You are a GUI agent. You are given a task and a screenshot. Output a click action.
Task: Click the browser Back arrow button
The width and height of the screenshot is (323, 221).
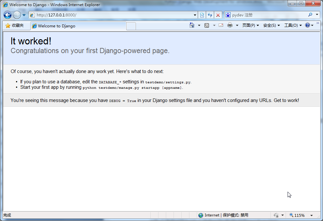pyautogui.click(x=7, y=15)
